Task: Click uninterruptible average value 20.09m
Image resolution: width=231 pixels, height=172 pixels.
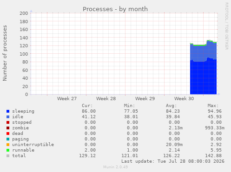Action: point(174,145)
